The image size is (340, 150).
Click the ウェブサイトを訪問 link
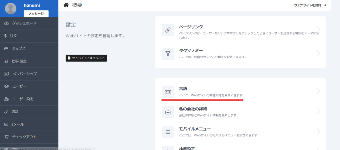(x=308, y=5)
